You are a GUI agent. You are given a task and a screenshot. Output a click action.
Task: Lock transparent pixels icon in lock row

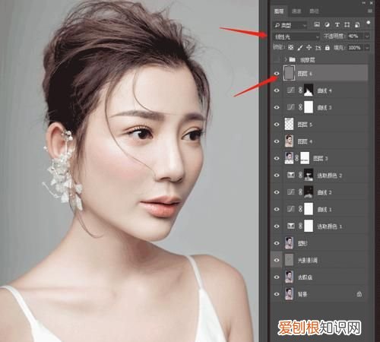pos(291,47)
